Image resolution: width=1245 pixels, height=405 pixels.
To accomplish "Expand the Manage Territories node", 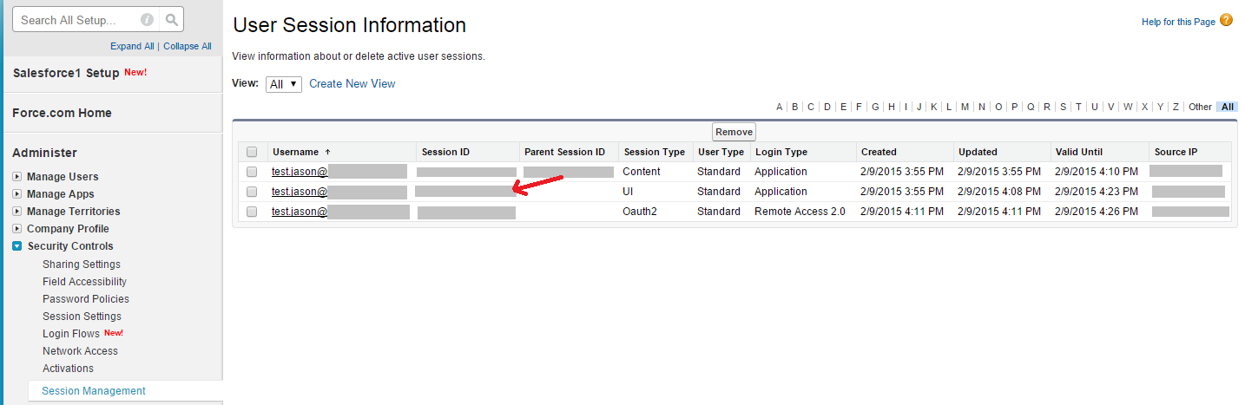I will click(17, 212).
